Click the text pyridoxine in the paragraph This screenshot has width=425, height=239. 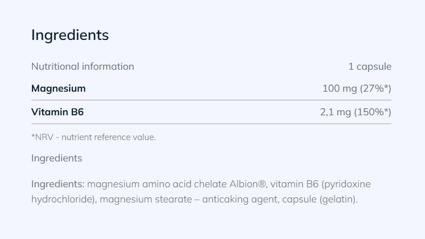point(346,184)
